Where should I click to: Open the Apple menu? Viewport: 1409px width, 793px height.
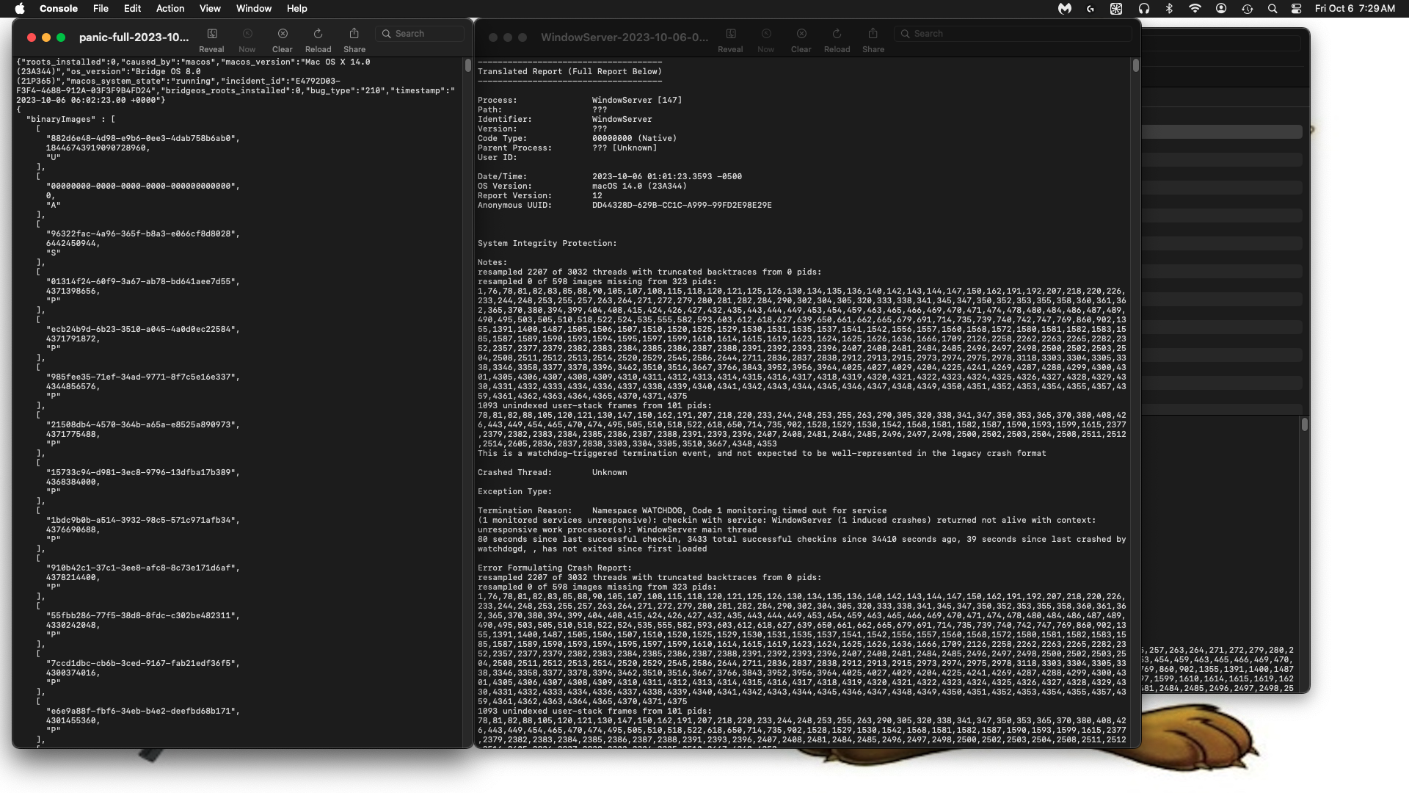point(20,9)
